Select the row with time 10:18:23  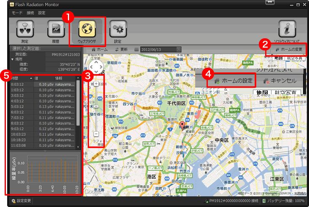(x=43, y=140)
